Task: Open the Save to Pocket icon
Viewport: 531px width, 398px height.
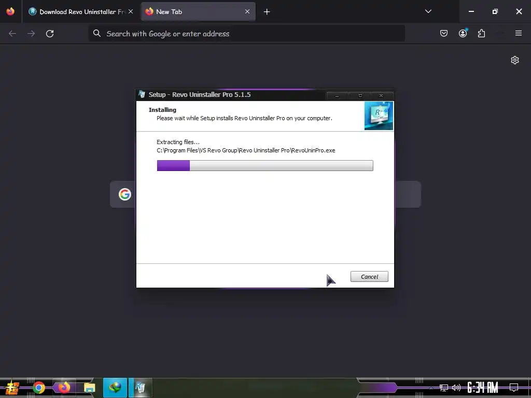Action: pos(444,33)
